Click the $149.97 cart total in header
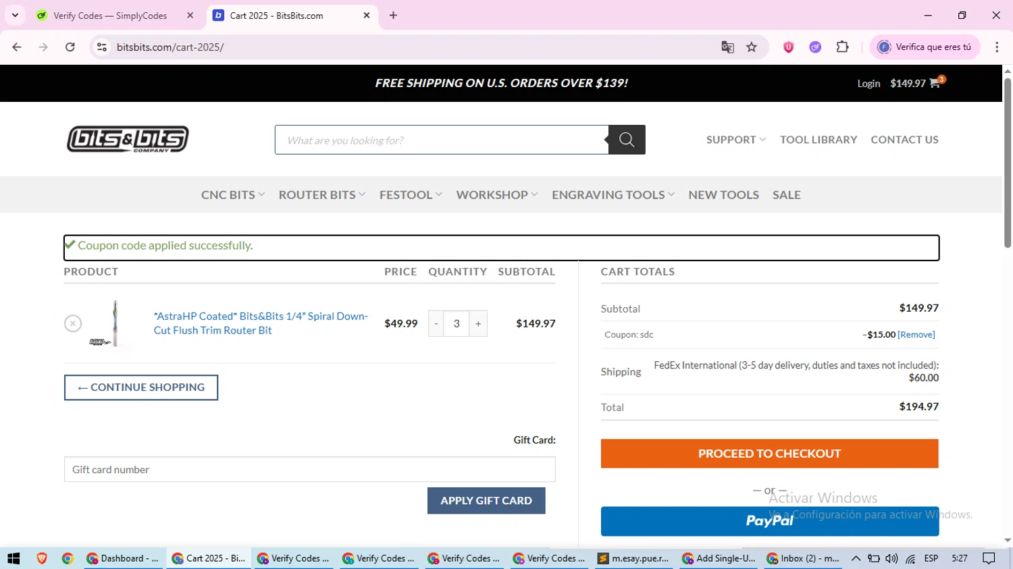The image size is (1013, 569). tap(908, 84)
